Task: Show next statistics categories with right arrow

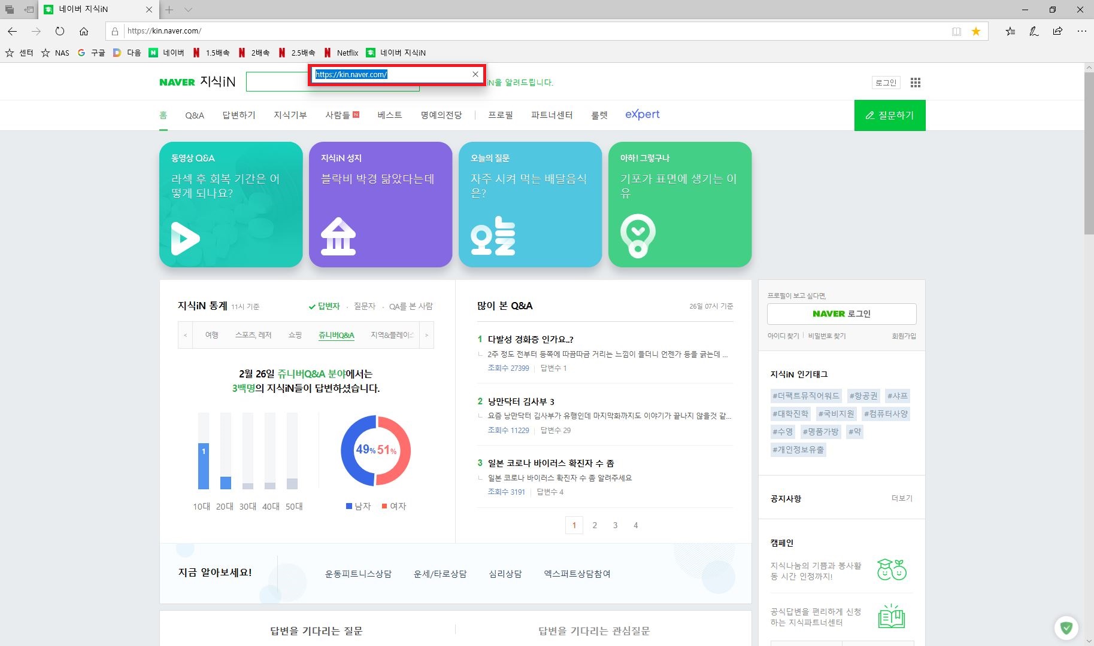Action: click(x=426, y=335)
